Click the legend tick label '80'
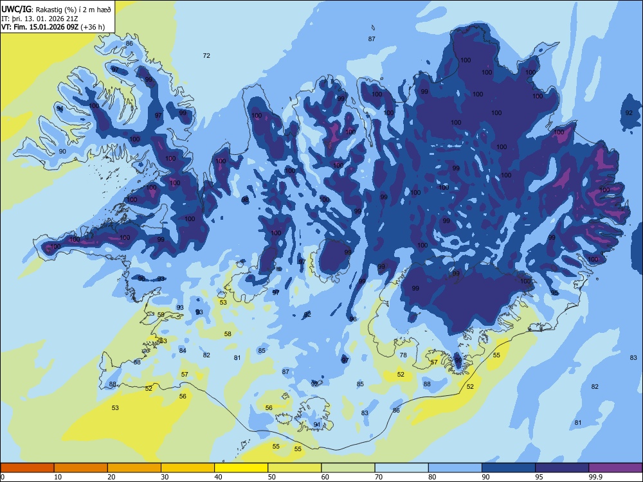The height and width of the screenshot is (482, 643). (432, 477)
